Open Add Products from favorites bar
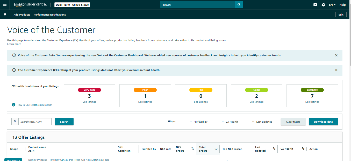This screenshot has height=161, width=351. 22,15
